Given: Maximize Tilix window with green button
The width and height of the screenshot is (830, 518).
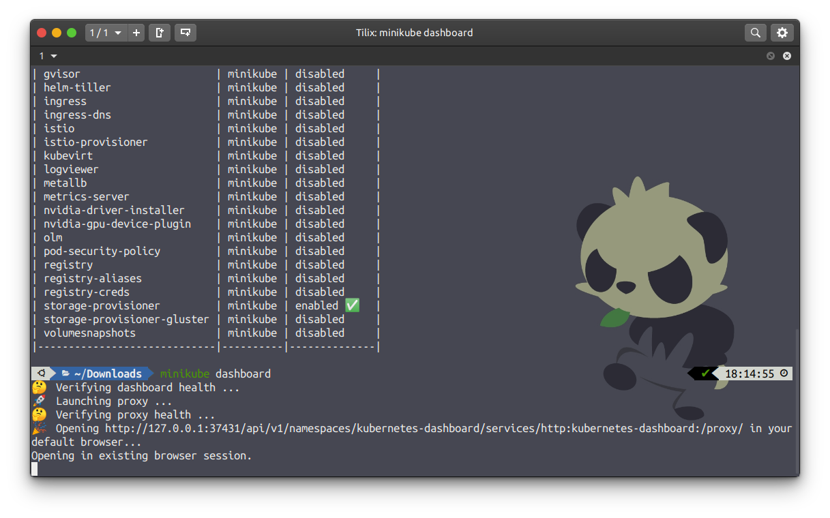Looking at the screenshot, I should tap(72, 33).
